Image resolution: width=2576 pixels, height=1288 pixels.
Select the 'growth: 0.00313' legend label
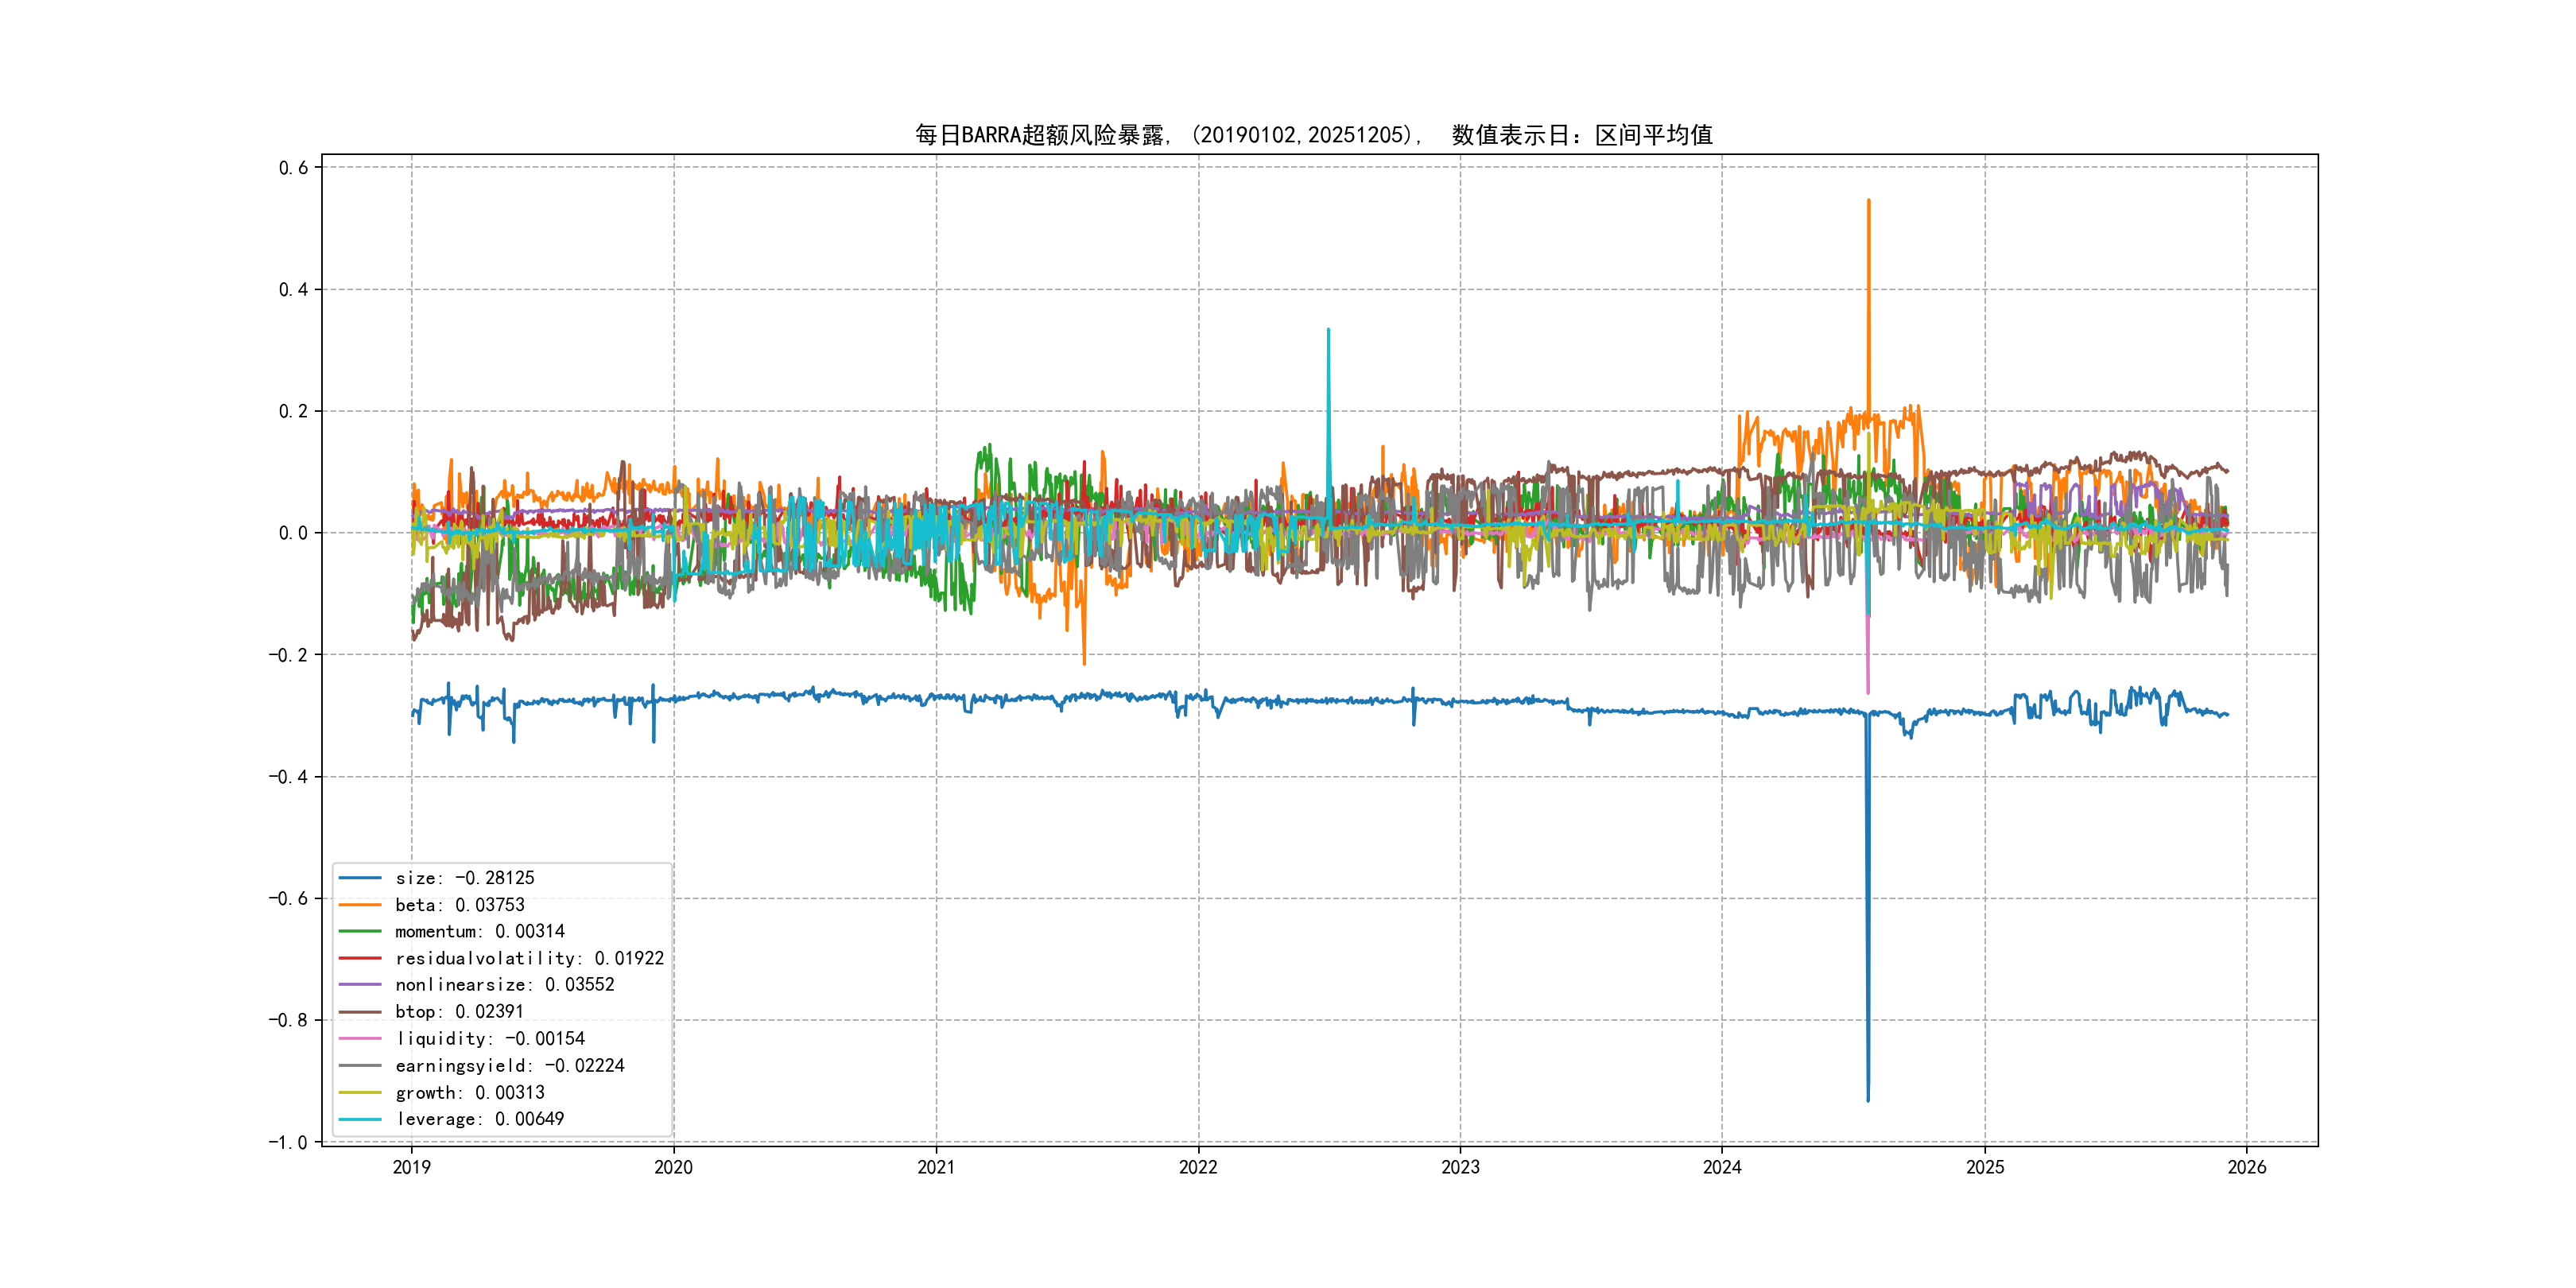click(470, 1093)
